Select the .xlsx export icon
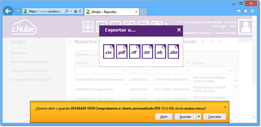 click(x=173, y=52)
